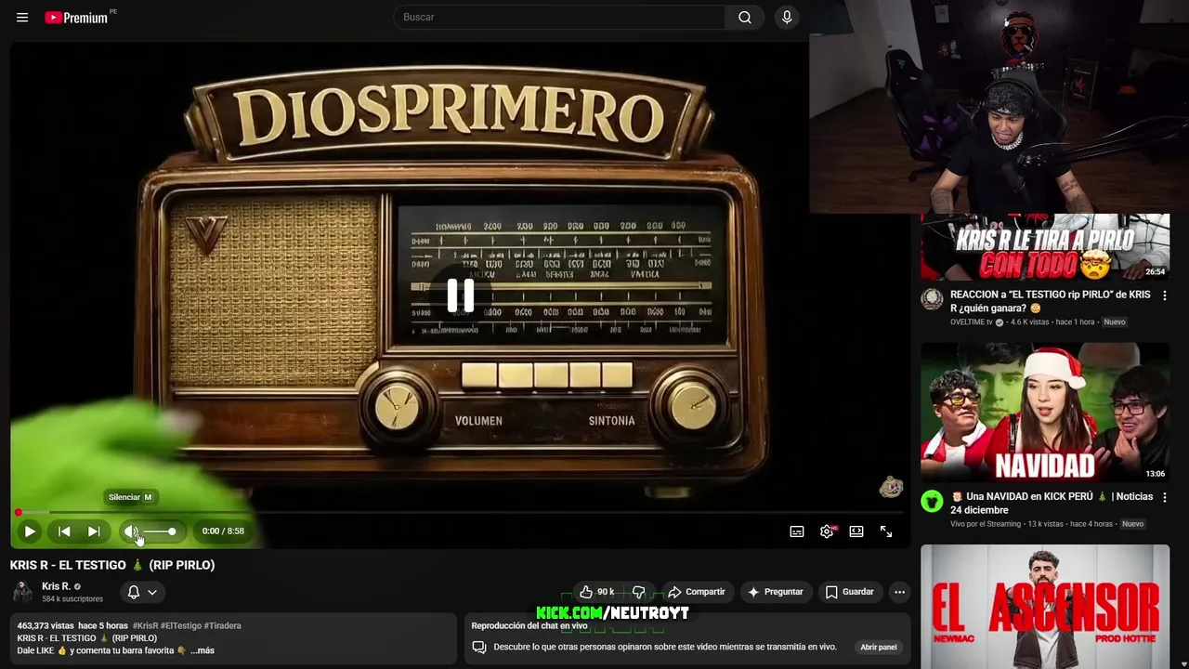
Task: Start voice search with microphone icon
Action: pyautogui.click(x=787, y=17)
